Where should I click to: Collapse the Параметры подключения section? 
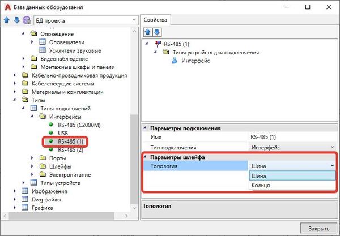[146, 128]
